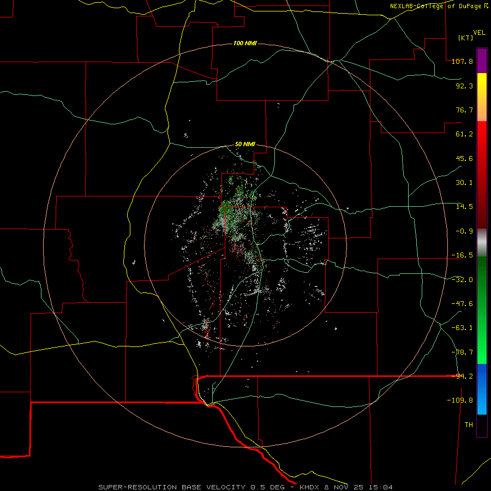Click the -32.0 velocity scale value
Viewport: 491px width, 491px height.
click(x=462, y=280)
